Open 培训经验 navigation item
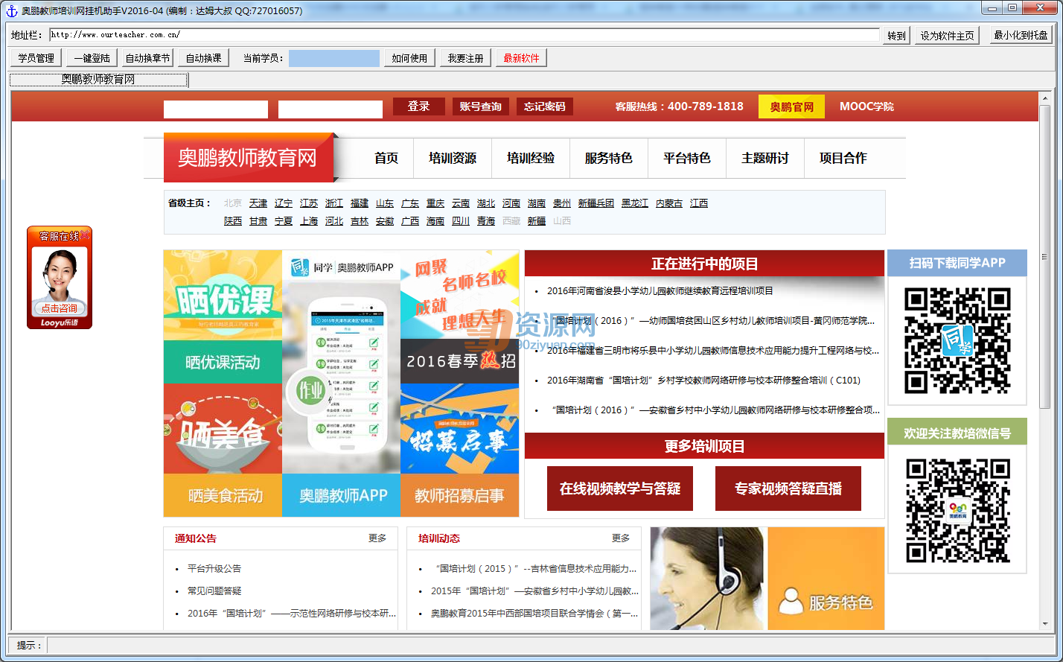The height and width of the screenshot is (662, 1063). point(531,158)
